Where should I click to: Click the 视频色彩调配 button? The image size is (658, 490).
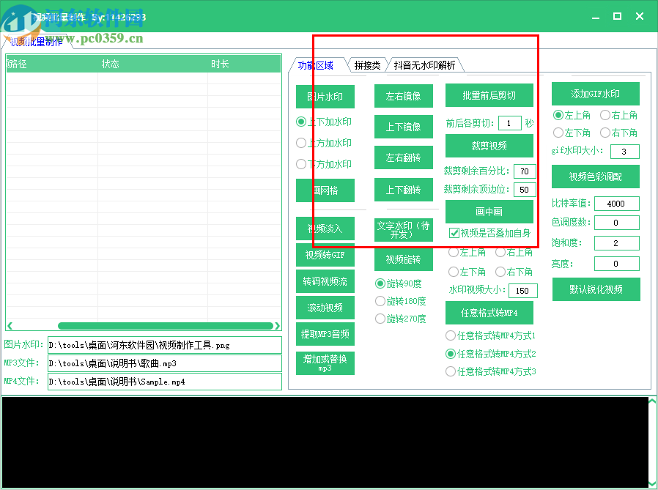coord(596,177)
